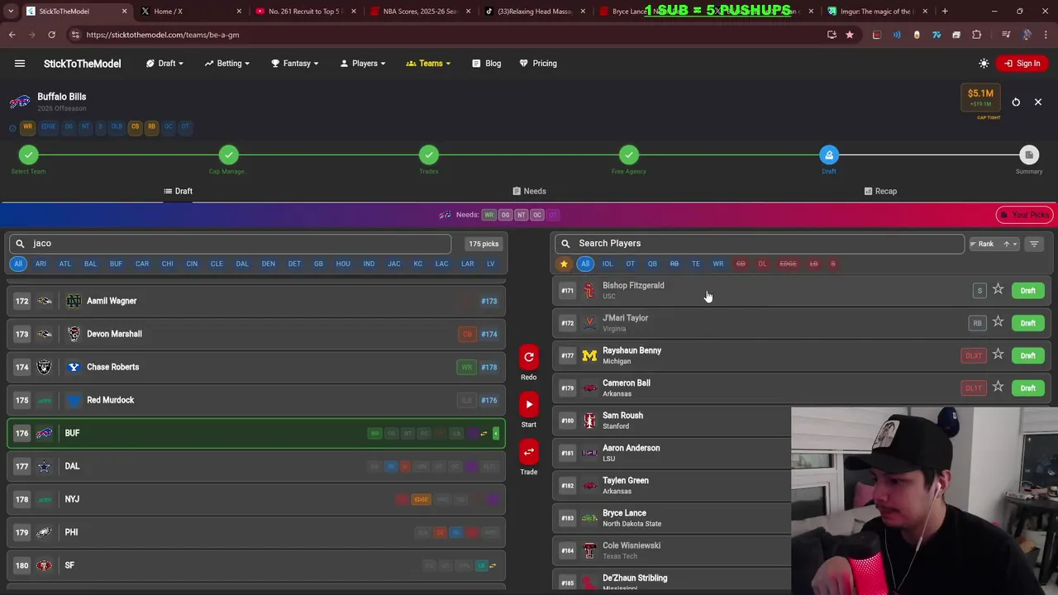The width and height of the screenshot is (1058, 595).
Task: Click the pick search field containing 'jaco'
Action: (x=230, y=244)
